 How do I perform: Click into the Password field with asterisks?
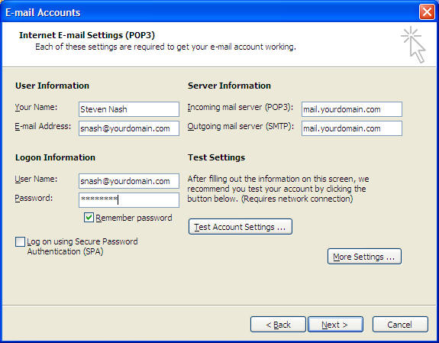click(x=129, y=200)
